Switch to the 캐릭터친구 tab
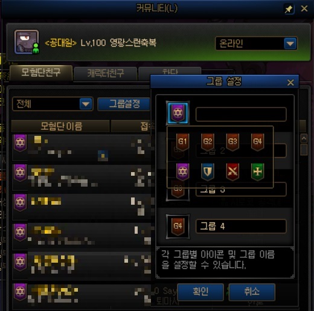 [x=106, y=73]
